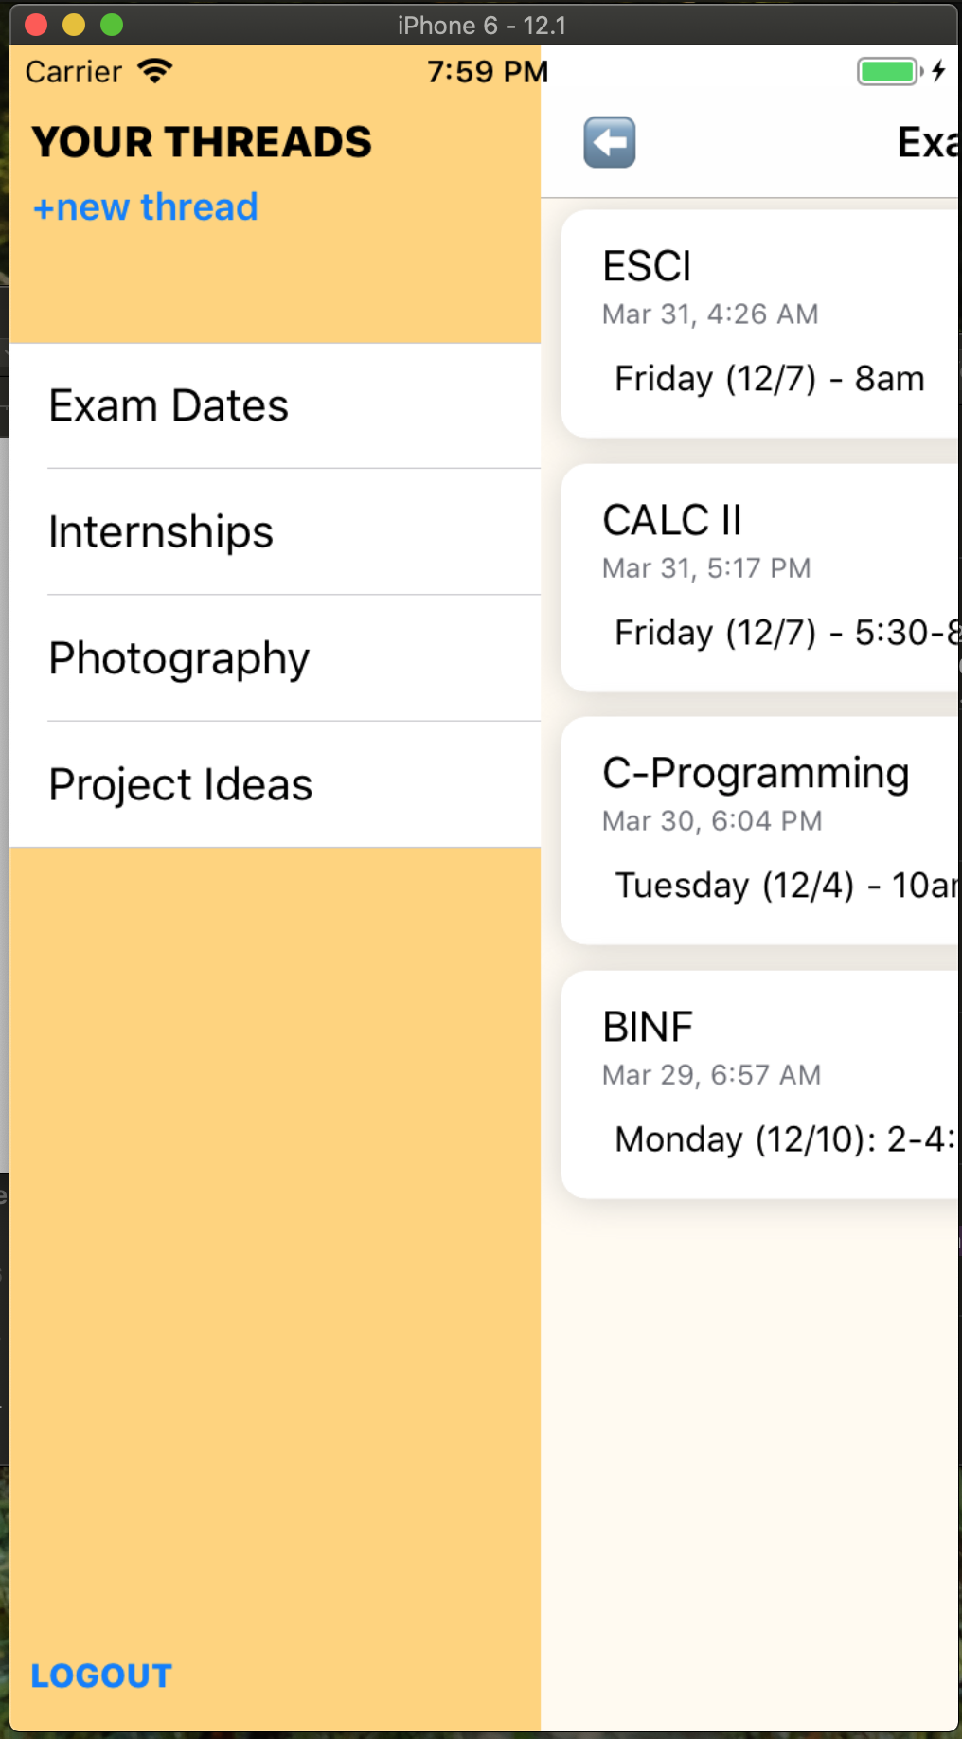Viewport: 962px width, 1739px height.
Task: Click the WiFi status icon
Action: tap(154, 71)
